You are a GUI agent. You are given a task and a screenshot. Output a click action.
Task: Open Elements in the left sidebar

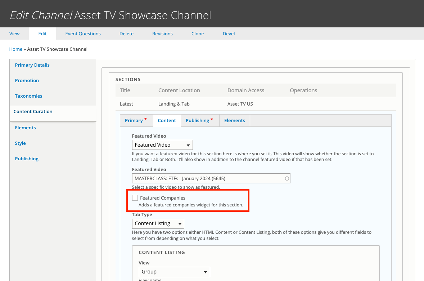(25, 128)
